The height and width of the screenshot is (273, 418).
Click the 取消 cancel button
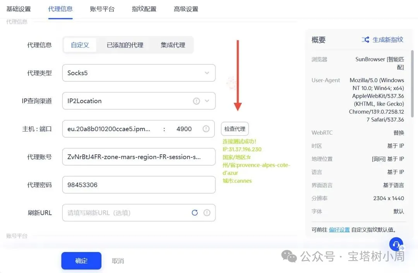[118, 261]
